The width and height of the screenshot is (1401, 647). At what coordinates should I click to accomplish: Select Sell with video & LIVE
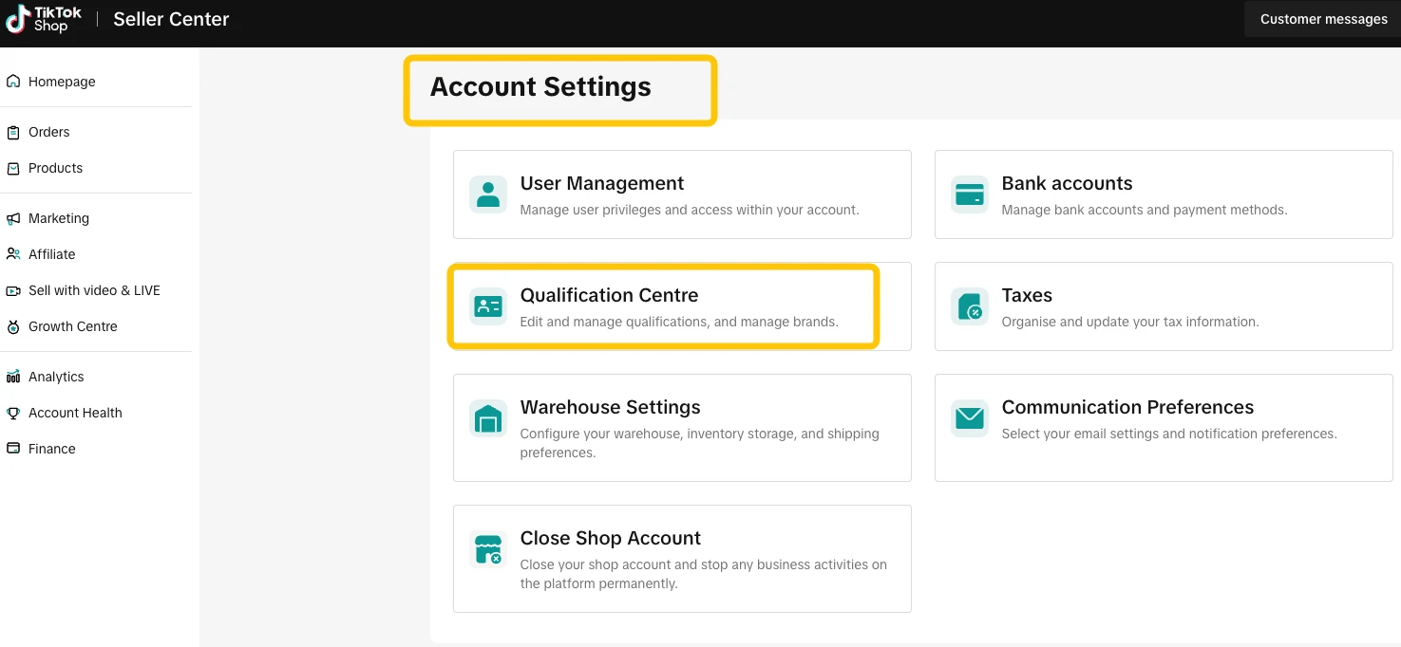click(94, 290)
